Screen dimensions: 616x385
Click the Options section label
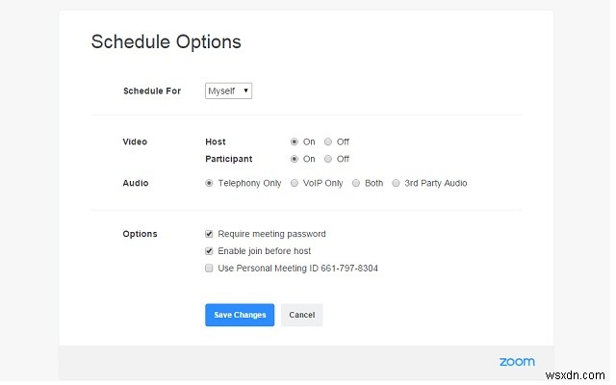click(x=140, y=234)
